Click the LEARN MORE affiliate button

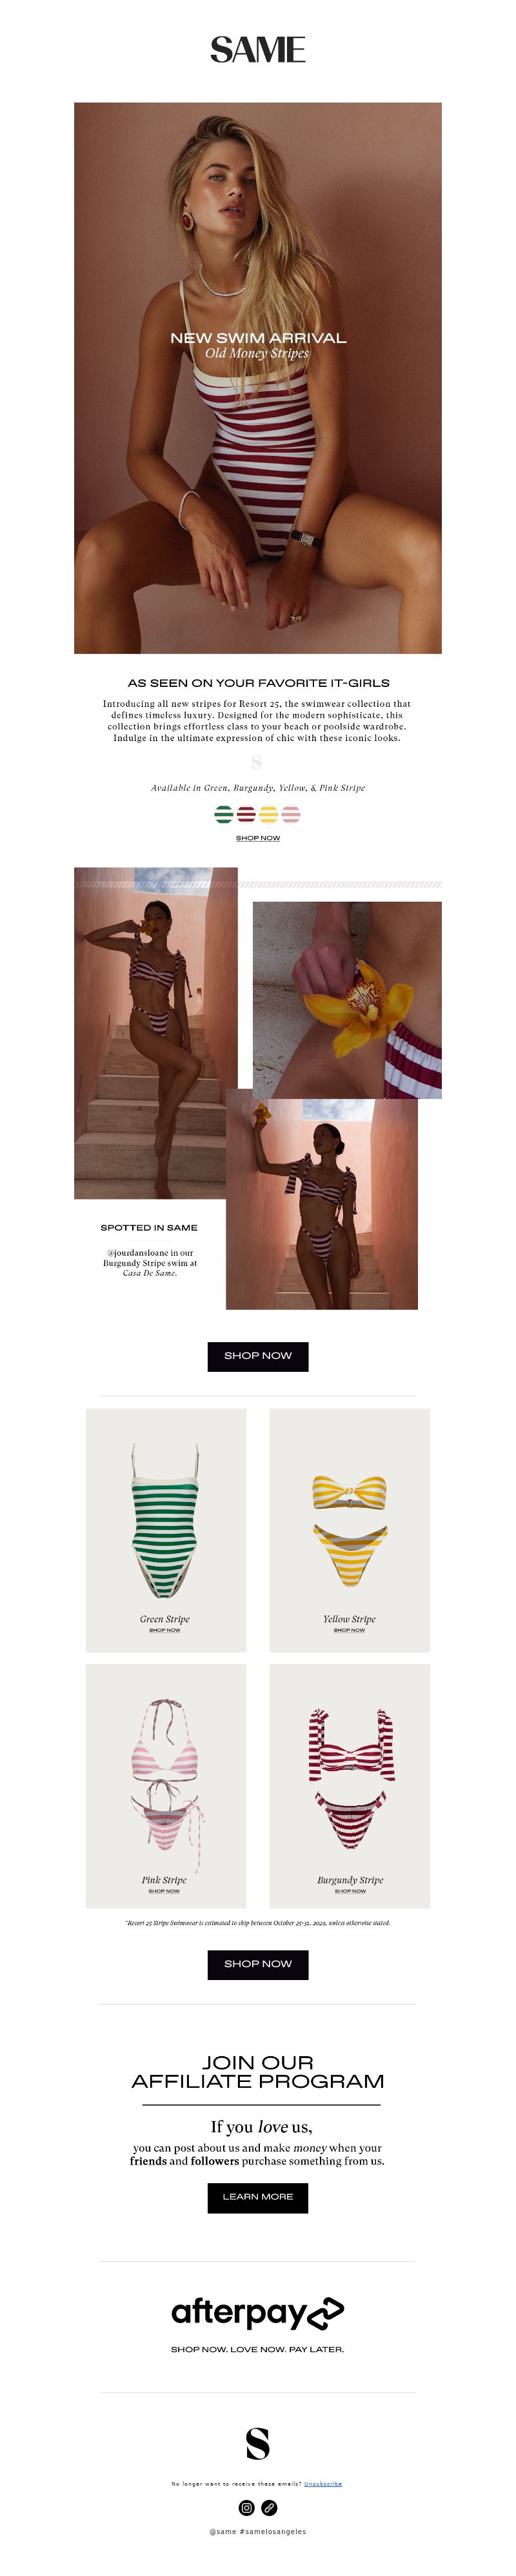click(258, 2197)
